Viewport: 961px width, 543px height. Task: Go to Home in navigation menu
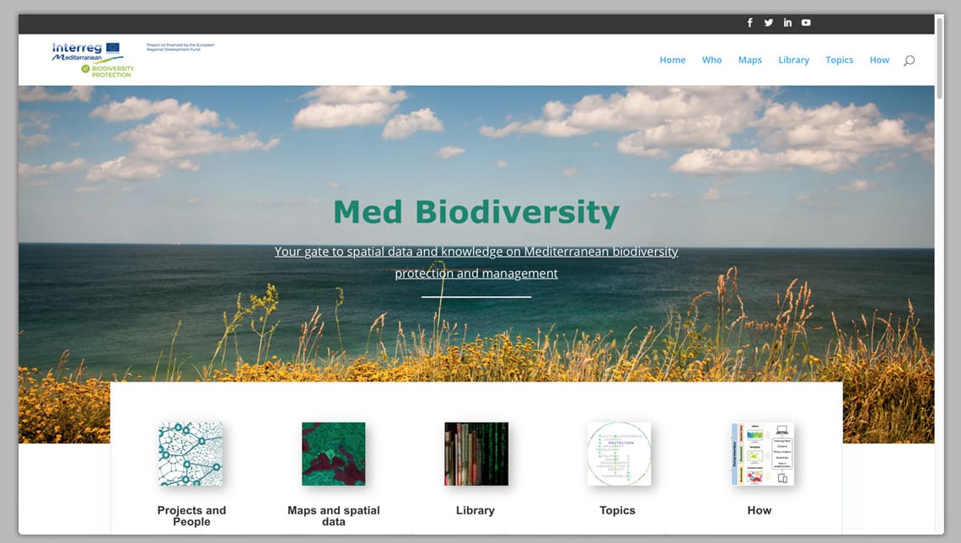[672, 61]
